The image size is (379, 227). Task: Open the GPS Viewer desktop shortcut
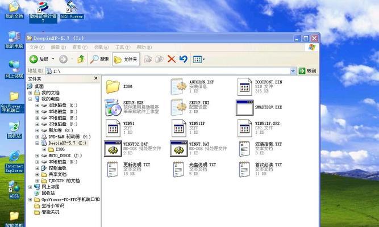(x=72, y=10)
